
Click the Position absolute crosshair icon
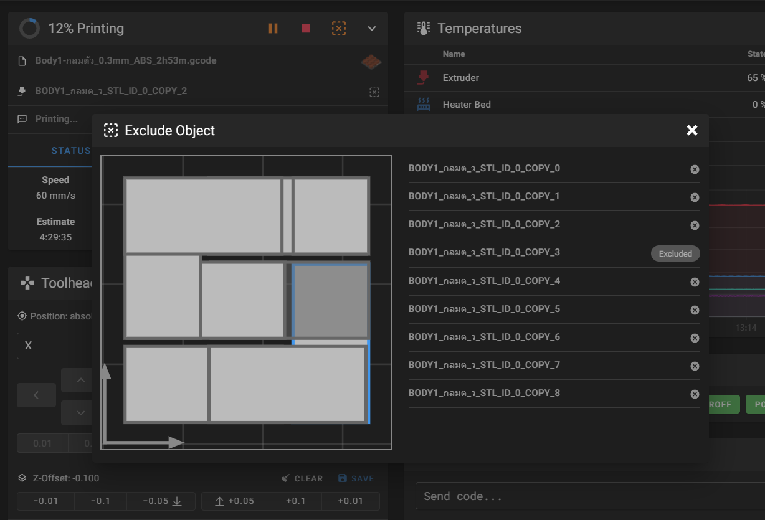[x=22, y=316]
